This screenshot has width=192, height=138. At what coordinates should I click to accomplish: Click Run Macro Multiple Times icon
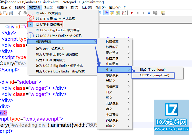pos(149,13)
